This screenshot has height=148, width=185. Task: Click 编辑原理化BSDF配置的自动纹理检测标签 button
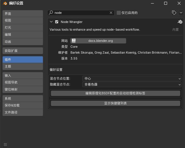115,93
